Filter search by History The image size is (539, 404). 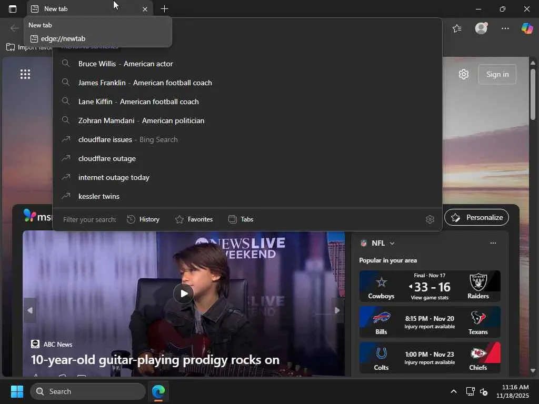point(143,219)
